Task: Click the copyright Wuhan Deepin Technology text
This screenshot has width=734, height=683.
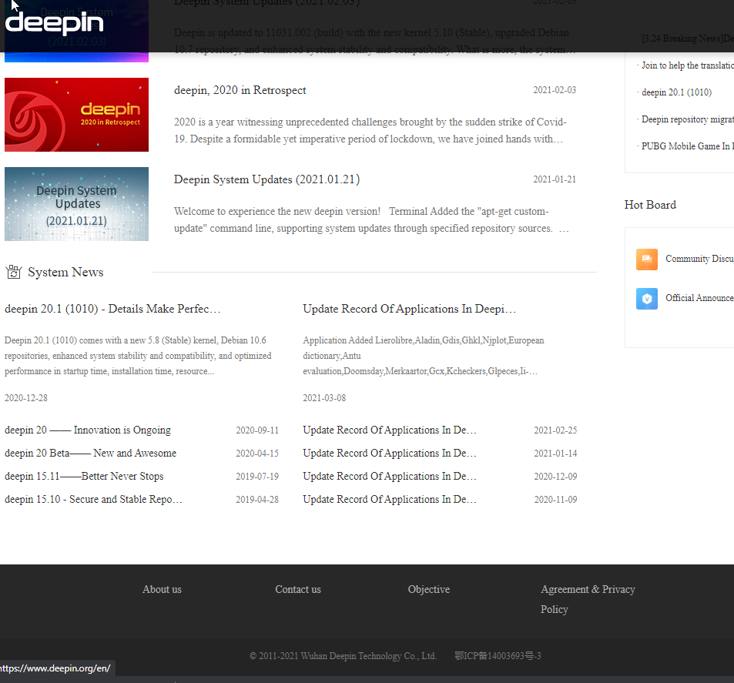Action: (344, 656)
